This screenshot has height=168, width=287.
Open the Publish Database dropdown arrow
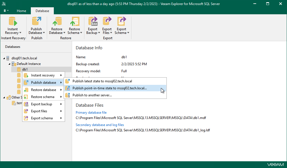point(44,33)
